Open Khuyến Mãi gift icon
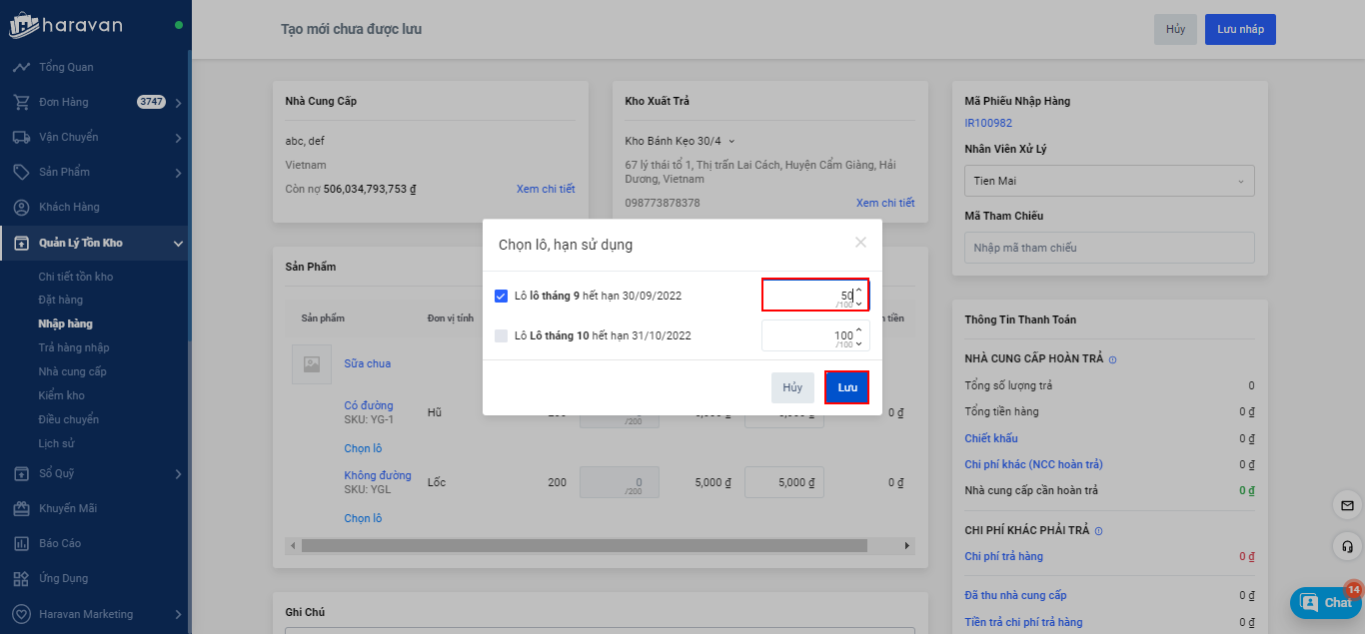1365x634 pixels. pyautogui.click(x=21, y=508)
